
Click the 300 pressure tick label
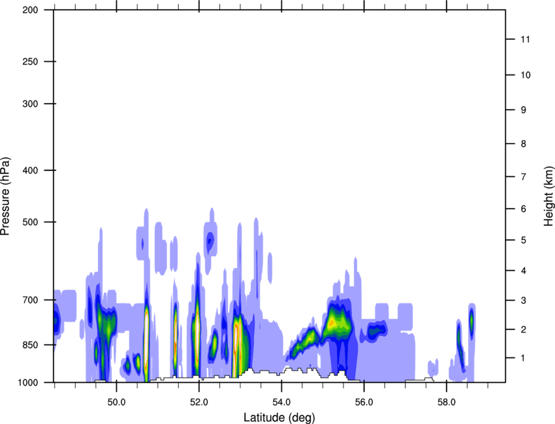pos(30,104)
